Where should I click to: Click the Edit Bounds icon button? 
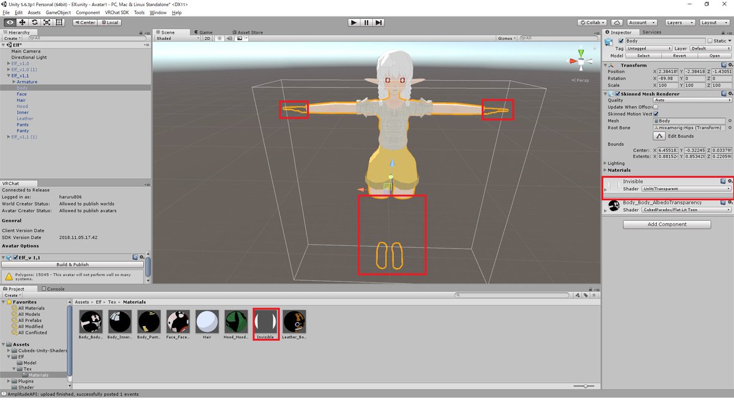[659, 135]
